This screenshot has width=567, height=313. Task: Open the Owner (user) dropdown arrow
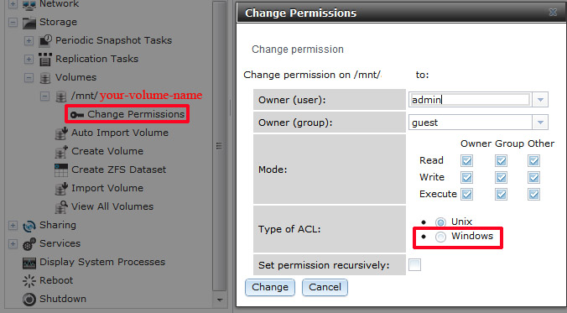tap(540, 100)
